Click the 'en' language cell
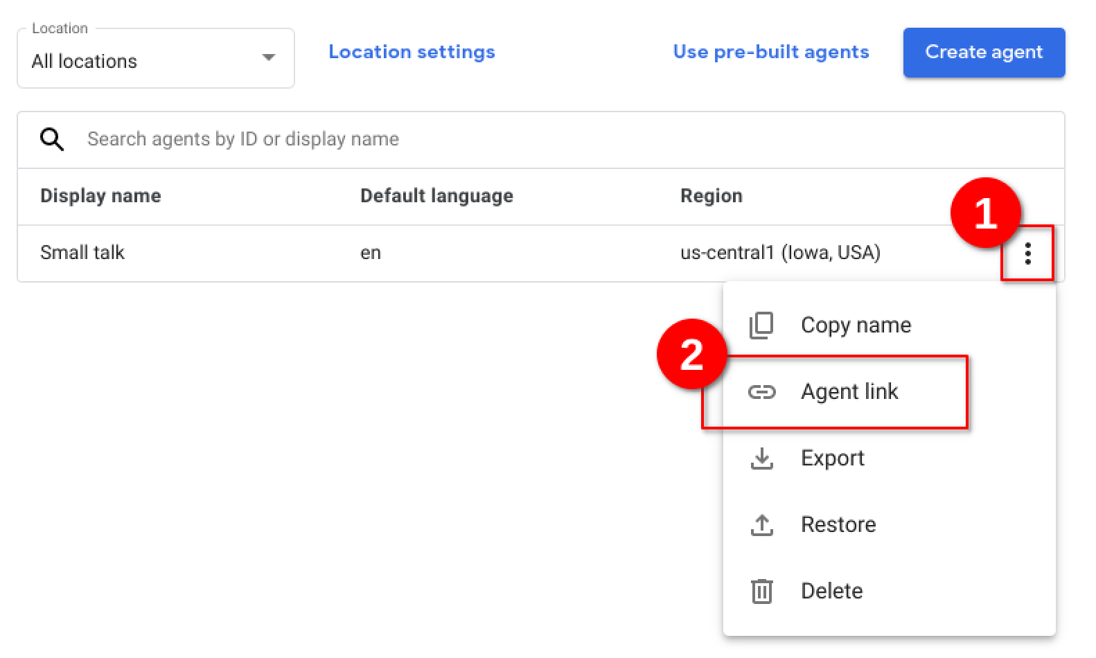This screenshot has height=658, width=1096. pyautogui.click(x=371, y=253)
